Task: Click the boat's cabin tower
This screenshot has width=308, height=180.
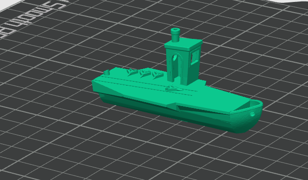Action: coord(183,62)
